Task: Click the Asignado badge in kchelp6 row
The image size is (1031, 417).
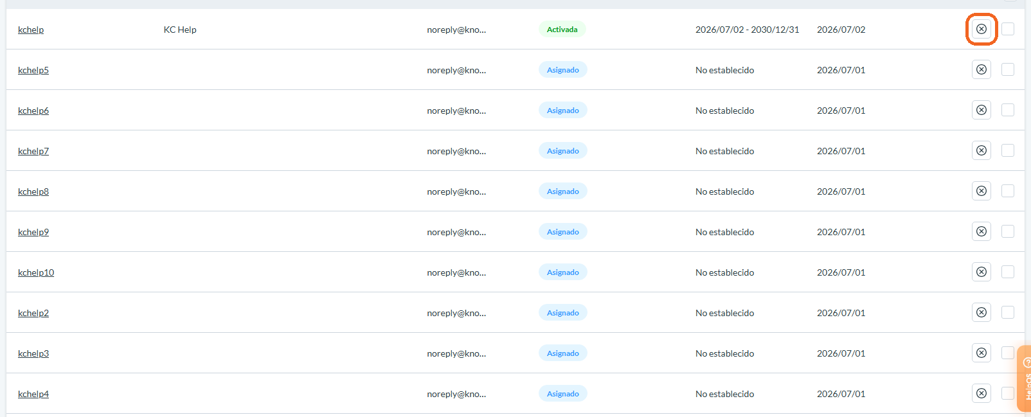Action: (563, 111)
